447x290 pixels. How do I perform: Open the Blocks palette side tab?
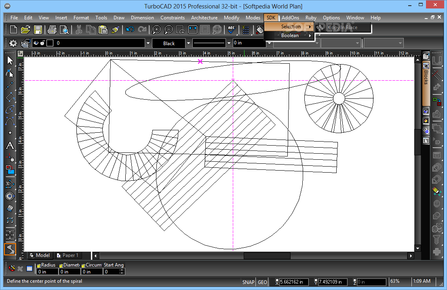pos(426,84)
